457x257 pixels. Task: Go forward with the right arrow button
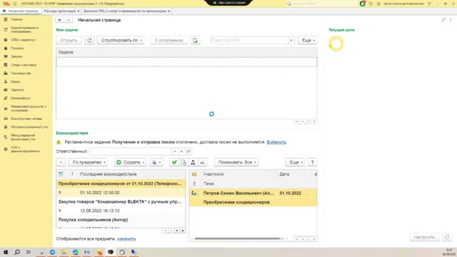69,20
